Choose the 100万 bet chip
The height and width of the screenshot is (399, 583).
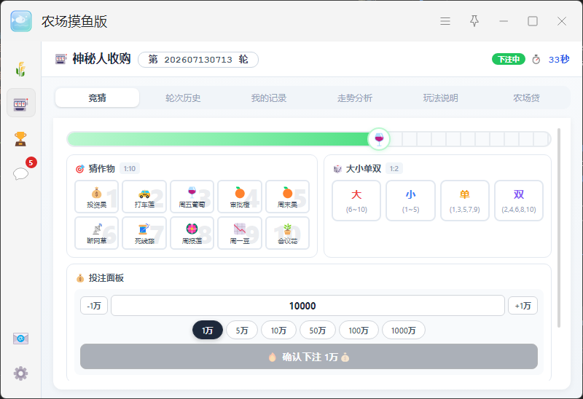[359, 330]
